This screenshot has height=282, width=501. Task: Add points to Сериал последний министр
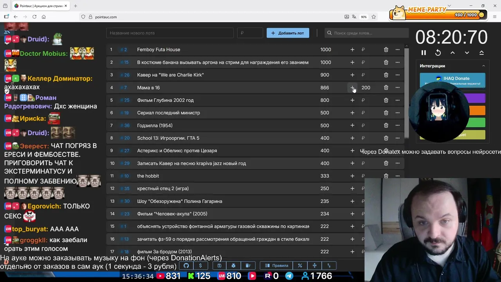tap(352, 113)
